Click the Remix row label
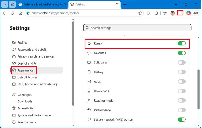The width and height of the screenshot is (202, 128). click(x=98, y=44)
